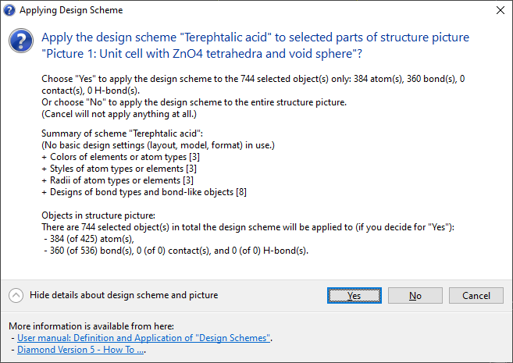Click "Hide details about design scheme" label
513x363 pixels.
click(x=123, y=296)
